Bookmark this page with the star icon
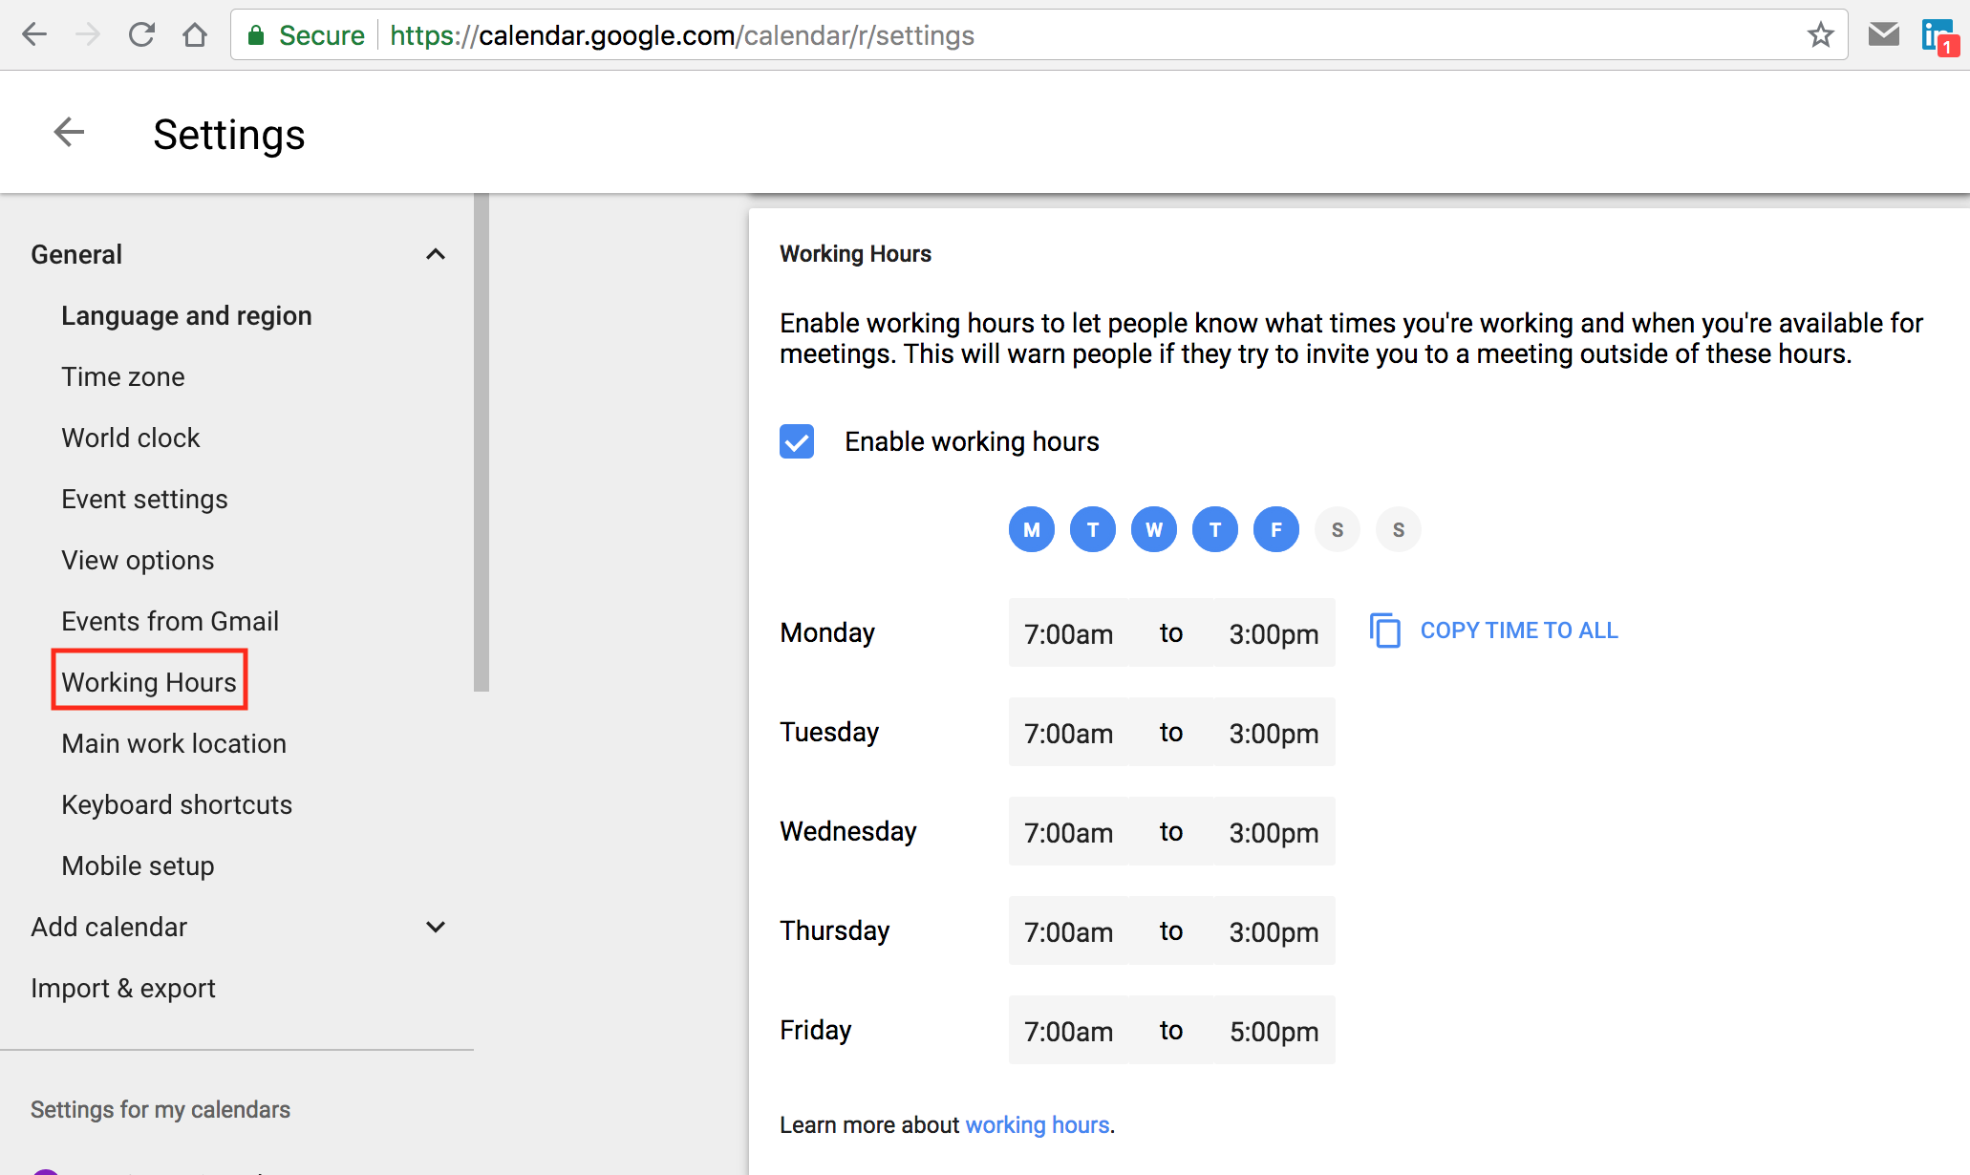The image size is (1970, 1175). pos(1821,34)
